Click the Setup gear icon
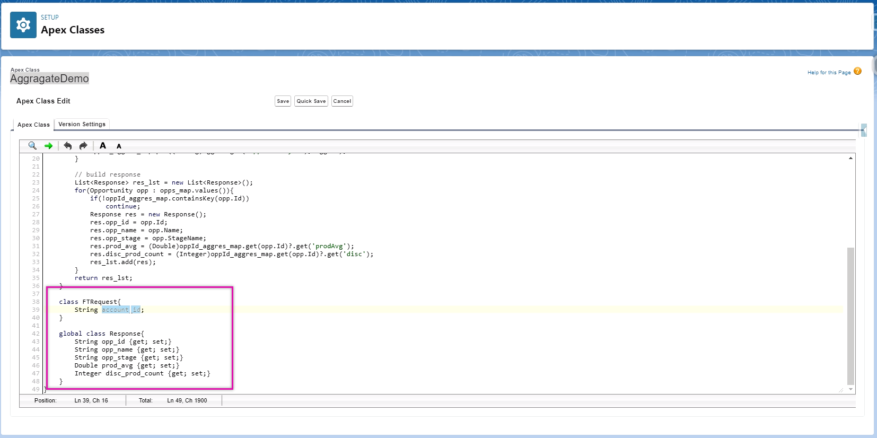Viewport: 877px width, 438px height. [23, 25]
